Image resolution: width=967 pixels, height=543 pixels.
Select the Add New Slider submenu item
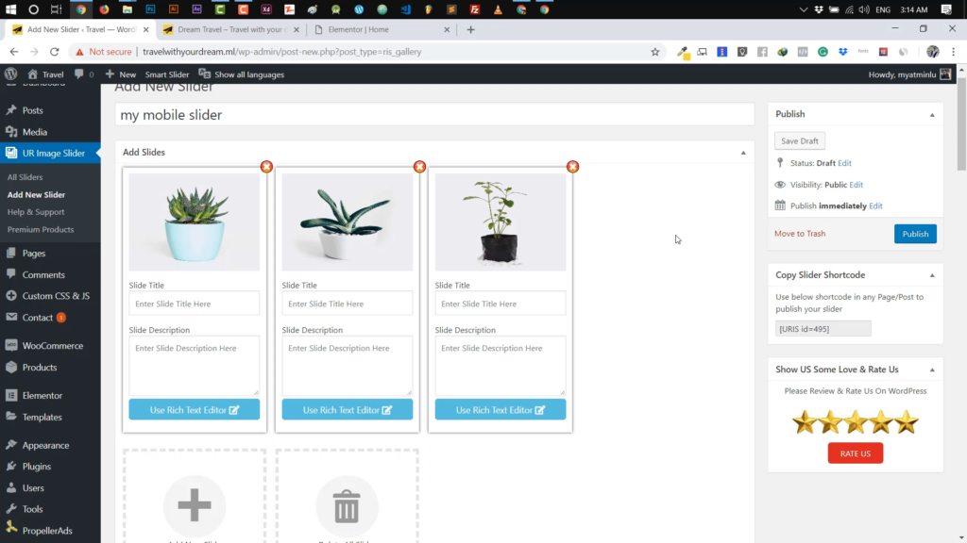click(36, 194)
